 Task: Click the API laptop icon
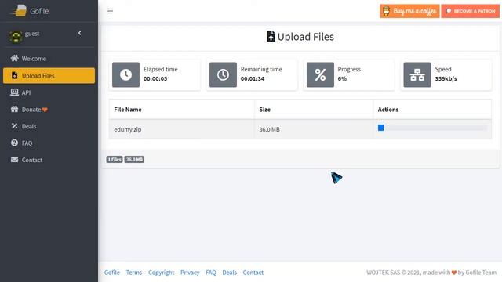click(14, 92)
